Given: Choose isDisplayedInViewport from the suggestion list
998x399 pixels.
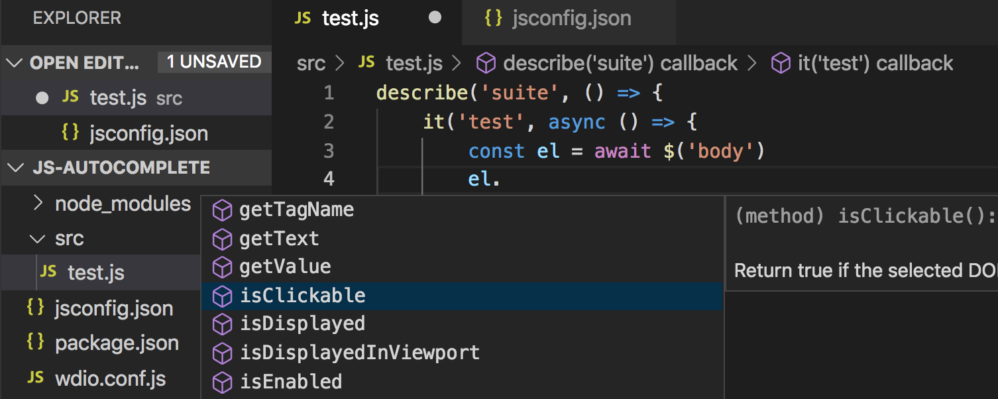Looking at the screenshot, I should coord(360,353).
